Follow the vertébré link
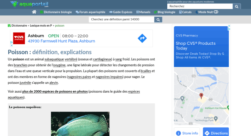This screenshot has width=251, height=136. pyautogui.click(x=71, y=59)
